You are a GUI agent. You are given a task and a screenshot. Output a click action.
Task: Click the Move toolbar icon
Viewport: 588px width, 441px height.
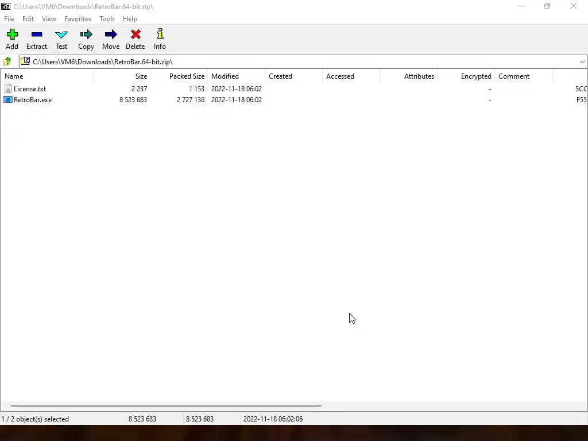(111, 34)
